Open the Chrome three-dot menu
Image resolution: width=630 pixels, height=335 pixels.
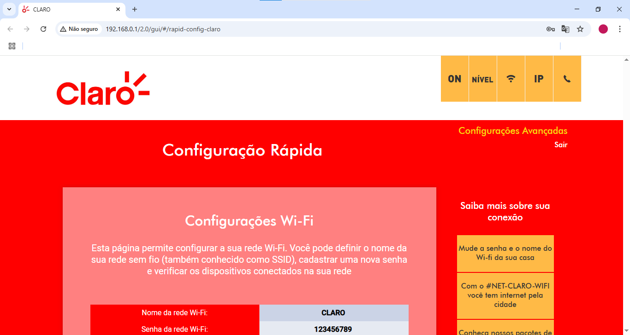coord(620,29)
